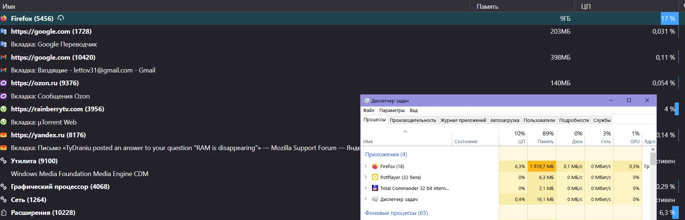Viewport: 685px width, 220px height.
Task: Switch to the Автозагрузка tab
Action: [x=505, y=120]
